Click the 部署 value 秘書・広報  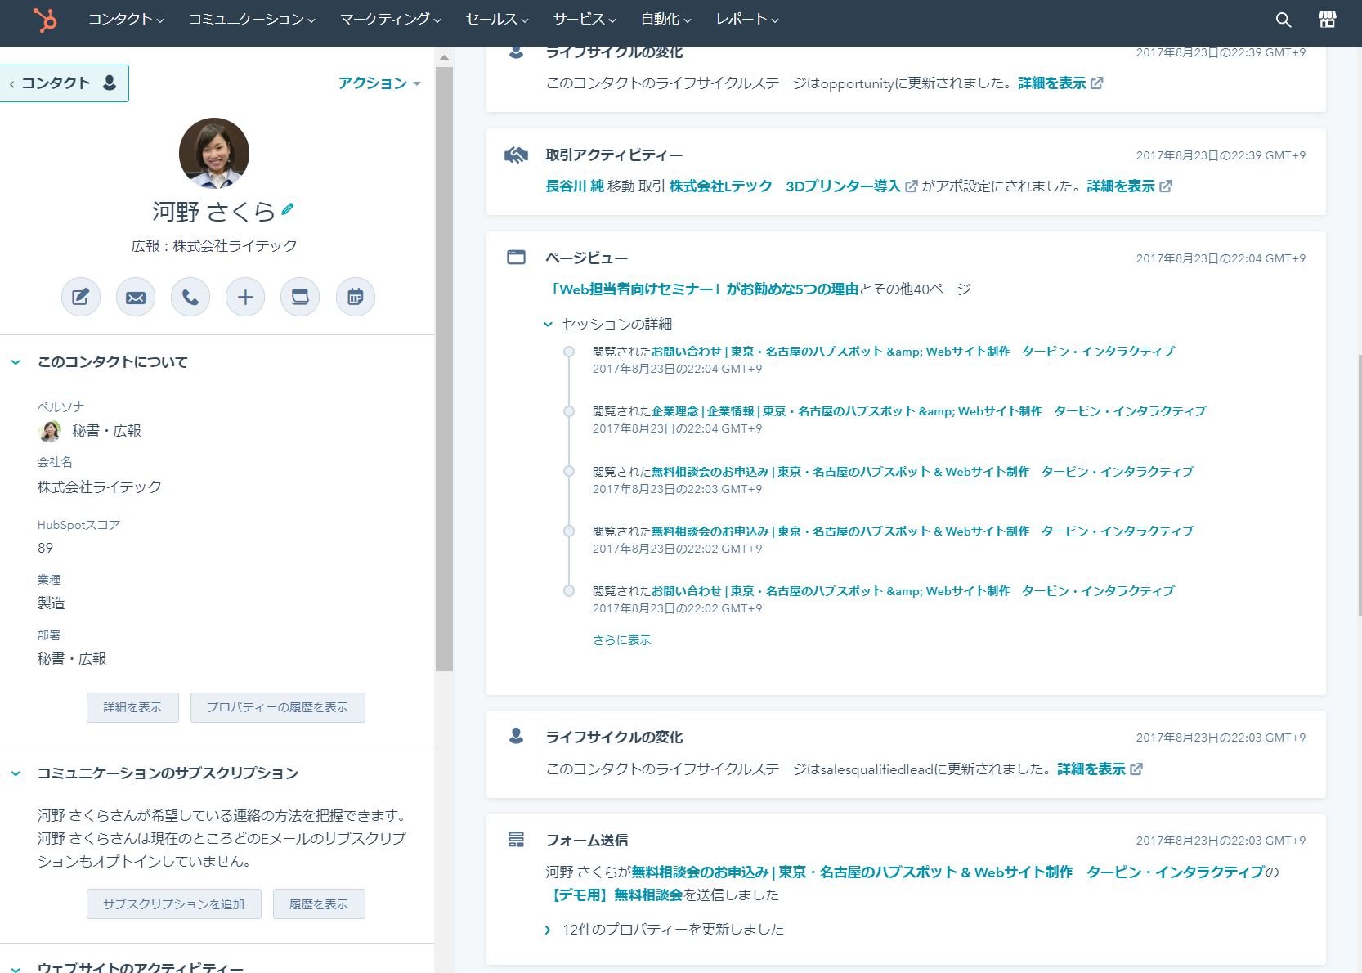[72, 659]
